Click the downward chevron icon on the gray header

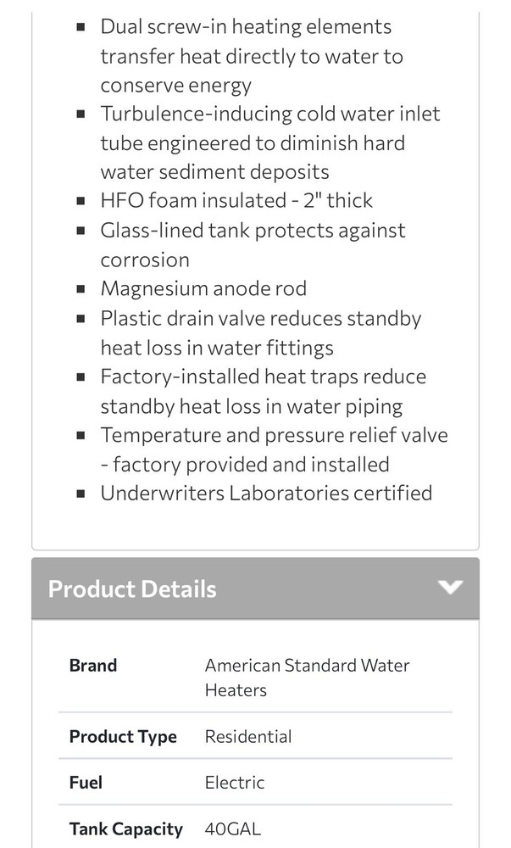451,587
